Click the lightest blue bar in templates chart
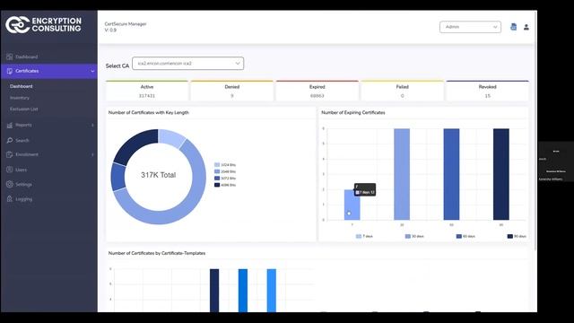This screenshot has height=323, width=574. click(272, 291)
